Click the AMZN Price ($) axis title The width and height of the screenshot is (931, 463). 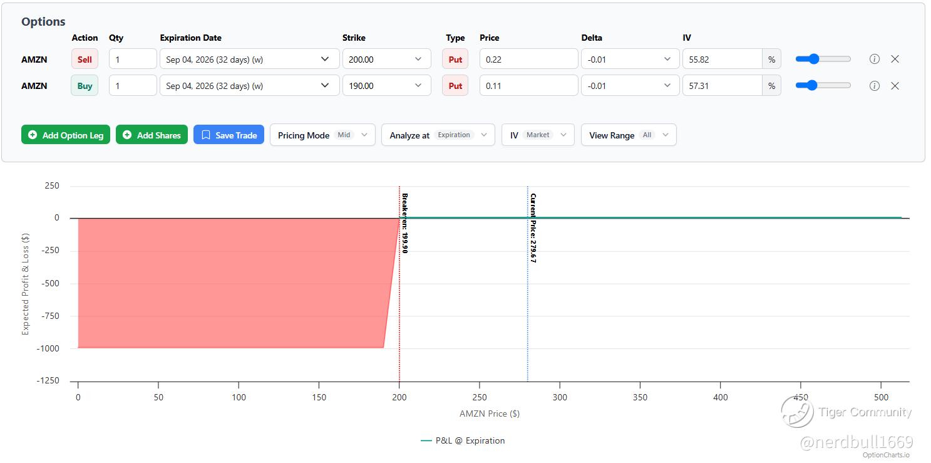pos(490,414)
